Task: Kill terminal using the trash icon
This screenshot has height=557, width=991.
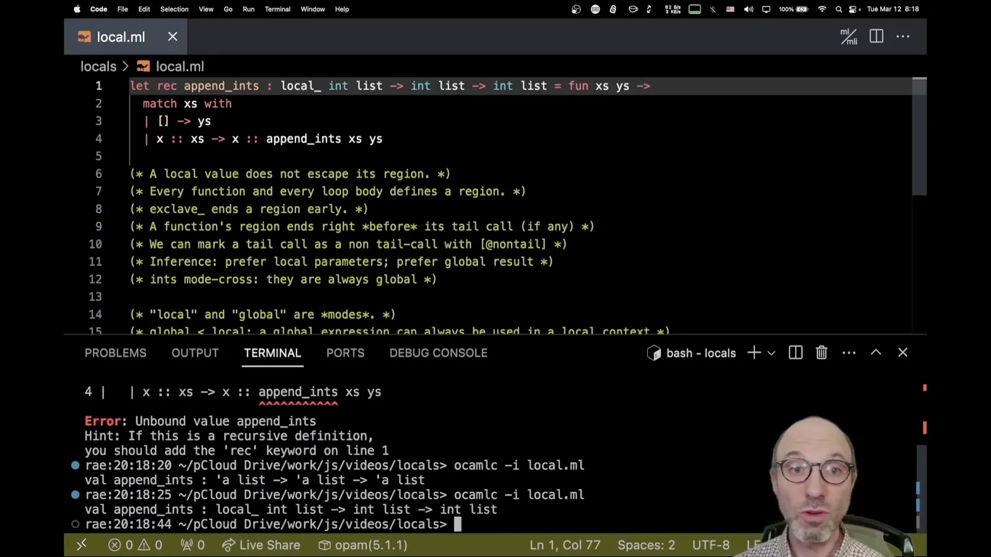Action: pos(821,353)
